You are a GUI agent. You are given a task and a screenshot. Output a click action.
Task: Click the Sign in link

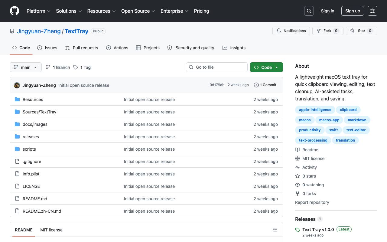pyautogui.click(x=327, y=11)
